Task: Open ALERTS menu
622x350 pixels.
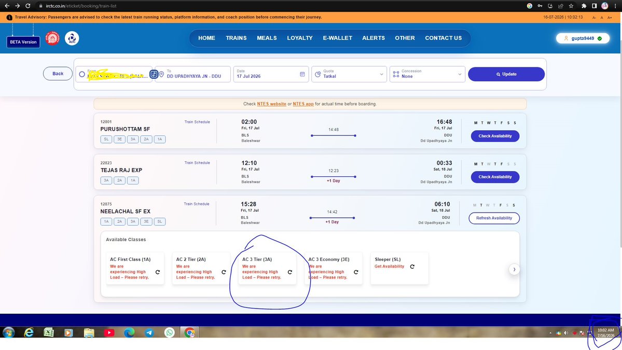Action: tap(374, 38)
